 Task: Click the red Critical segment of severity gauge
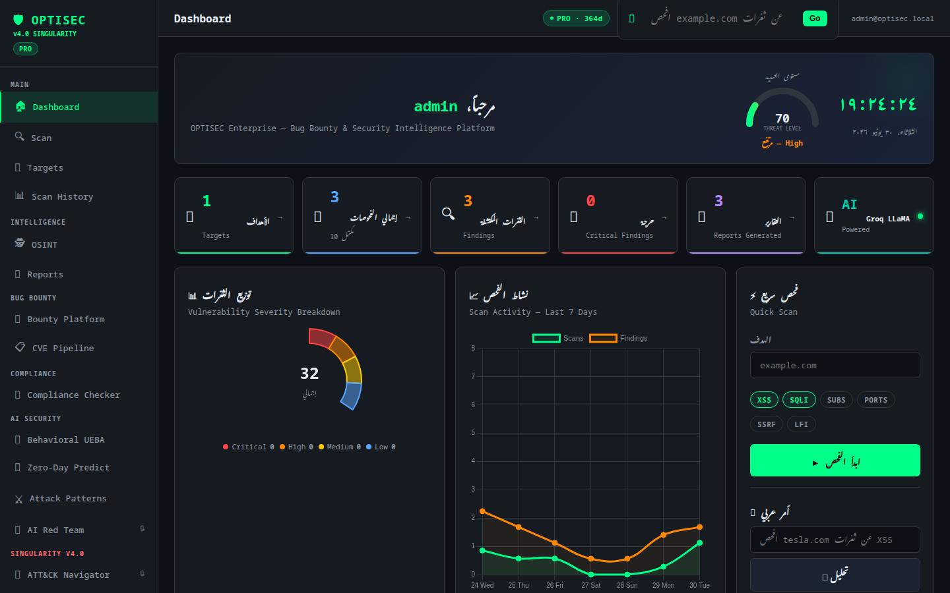tap(323, 337)
